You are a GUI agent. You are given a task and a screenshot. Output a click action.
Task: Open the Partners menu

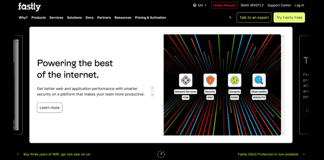pos(104,18)
